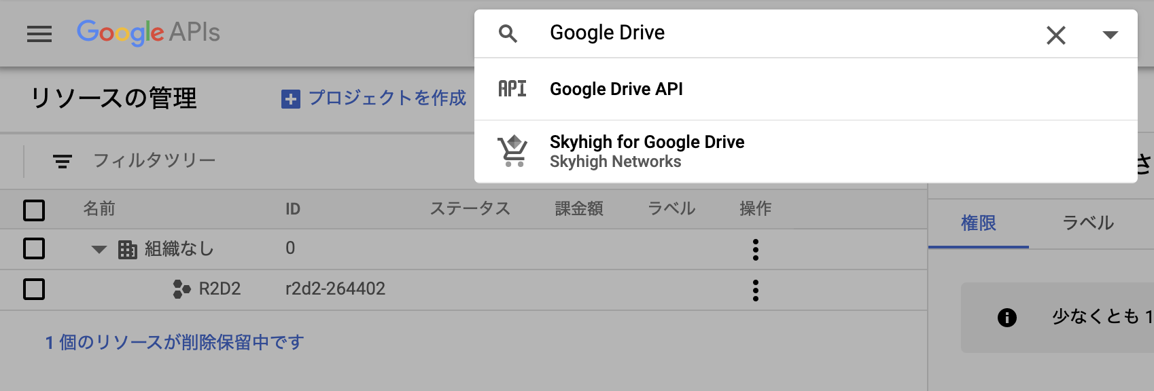The image size is (1154, 391).
Task: Click the 操作 column header
Action: [755, 208]
